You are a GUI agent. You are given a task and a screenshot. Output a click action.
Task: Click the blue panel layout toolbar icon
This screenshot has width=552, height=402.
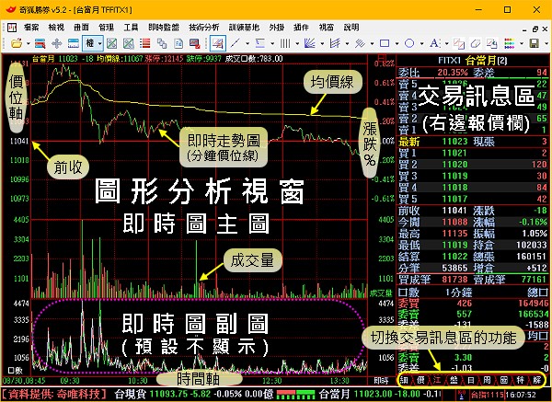(x=74, y=43)
